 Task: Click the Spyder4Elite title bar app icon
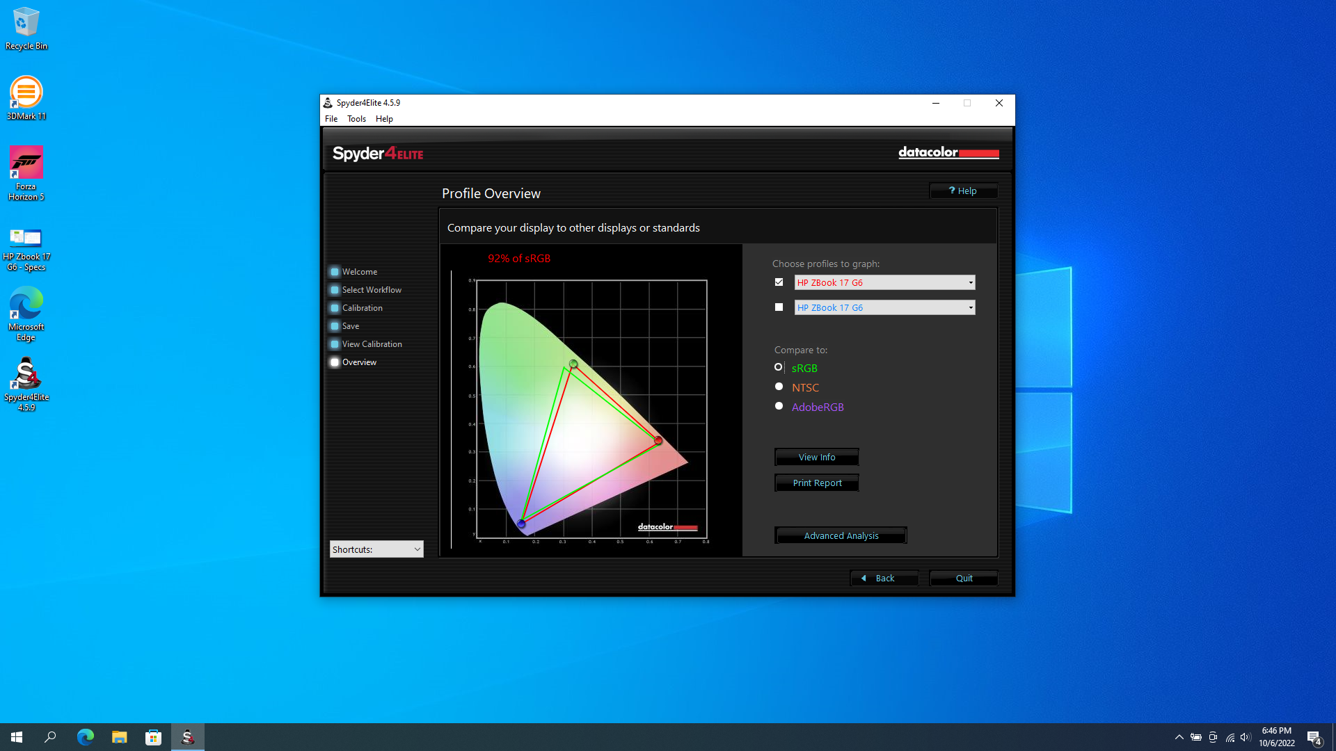pos(328,103)
